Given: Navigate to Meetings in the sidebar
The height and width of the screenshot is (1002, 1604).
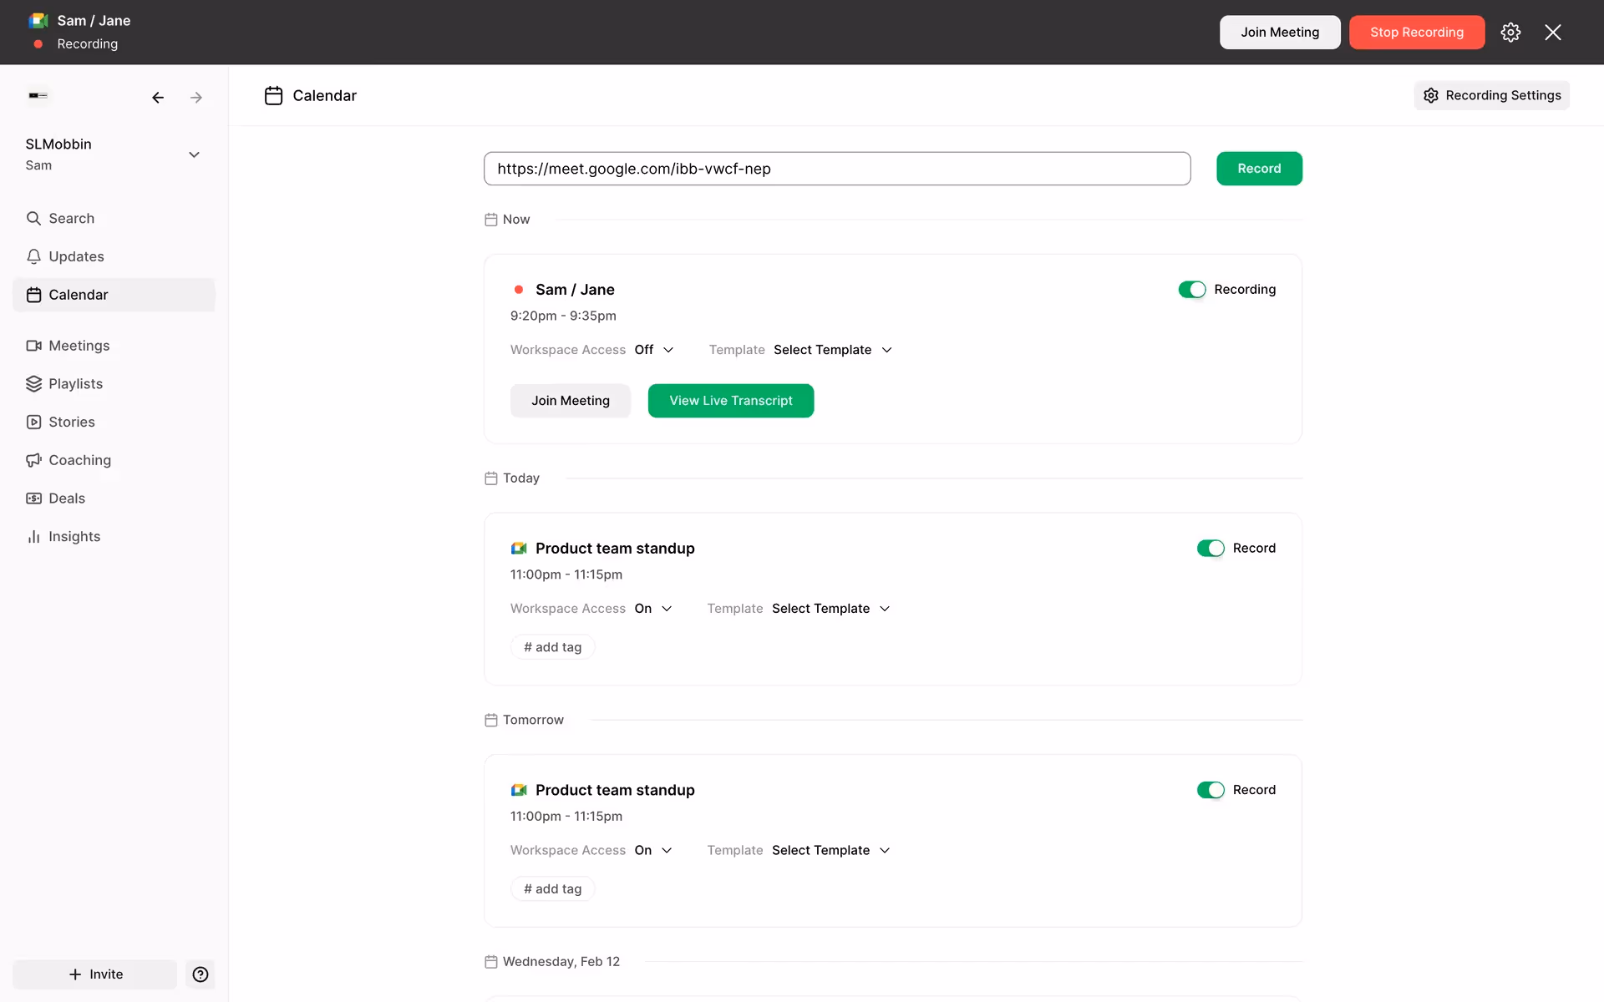Looking at the screenshot, I should pyautogui.click(x=79, y=346).
